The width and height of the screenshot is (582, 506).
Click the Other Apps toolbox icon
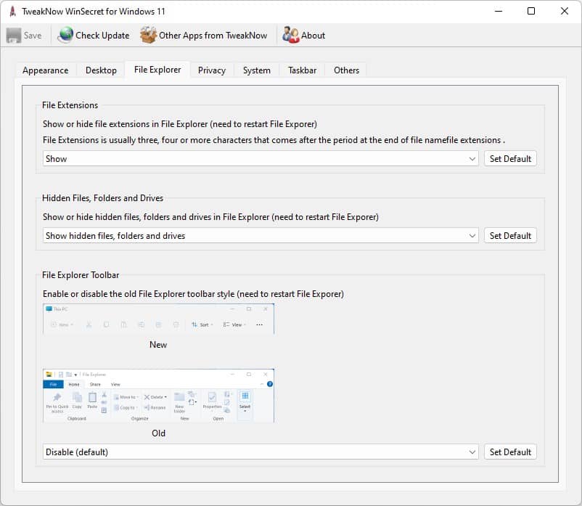[x=149, y=35]
